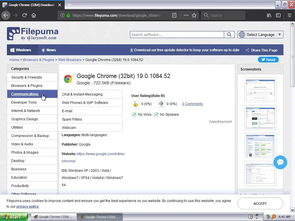This screenshot has width=295, height=221.
Task: Click the Tweet button
Action: (x=268, y=60)
